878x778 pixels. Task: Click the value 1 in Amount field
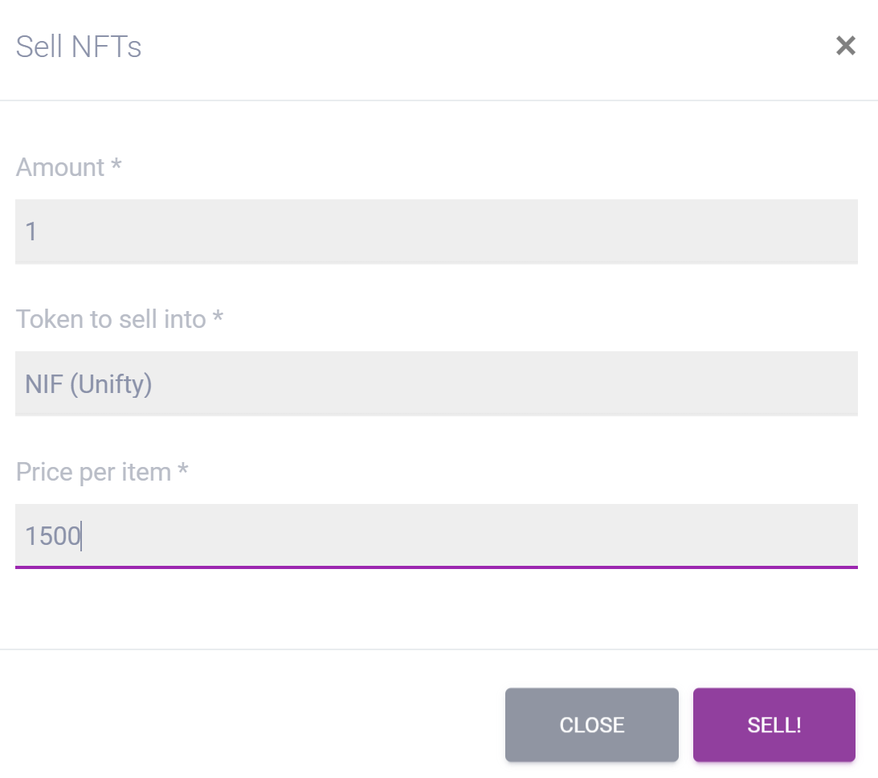[31, 231]
